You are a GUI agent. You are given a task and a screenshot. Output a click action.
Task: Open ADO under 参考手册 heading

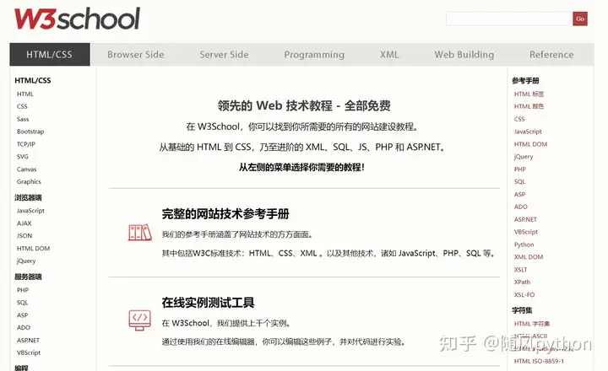tap(521, 207)
